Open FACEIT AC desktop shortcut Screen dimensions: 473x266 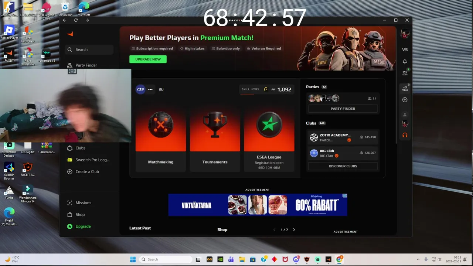coord(28,170)
